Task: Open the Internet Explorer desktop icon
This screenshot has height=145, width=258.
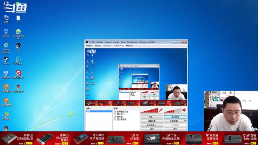Action: [x=6, y=48]
